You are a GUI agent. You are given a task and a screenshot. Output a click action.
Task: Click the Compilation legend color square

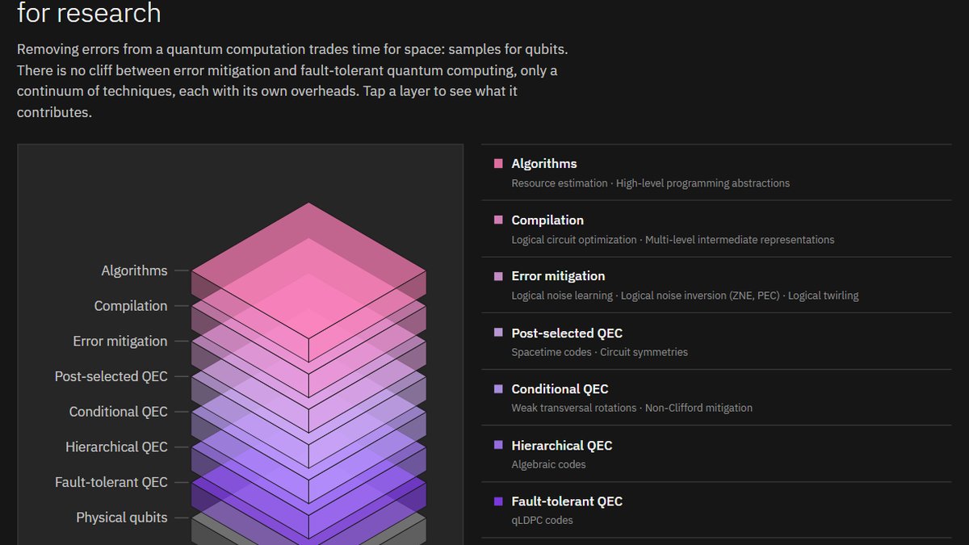498,220
